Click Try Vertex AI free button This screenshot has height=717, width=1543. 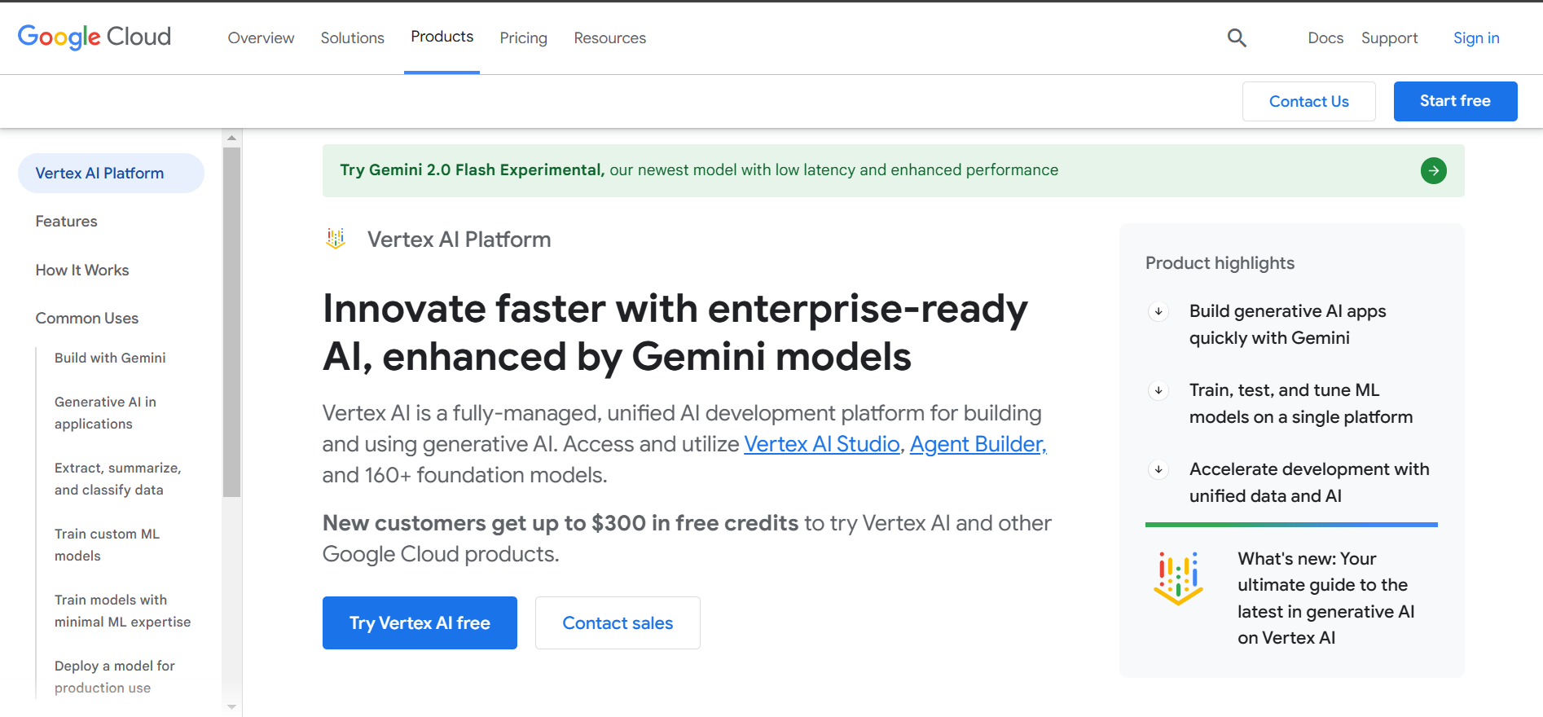(x=420, y=622)
